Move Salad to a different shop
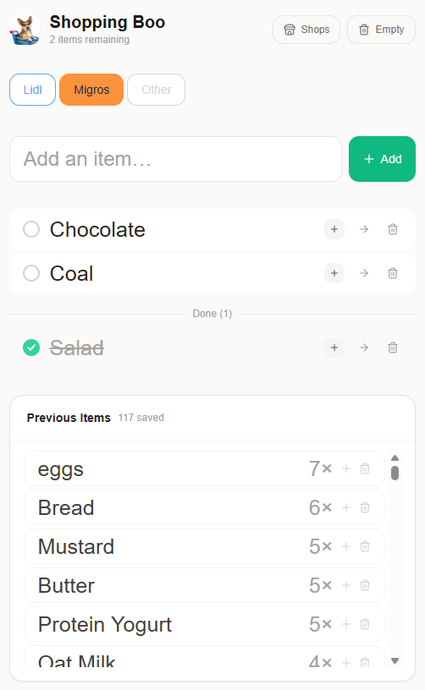 364,348
